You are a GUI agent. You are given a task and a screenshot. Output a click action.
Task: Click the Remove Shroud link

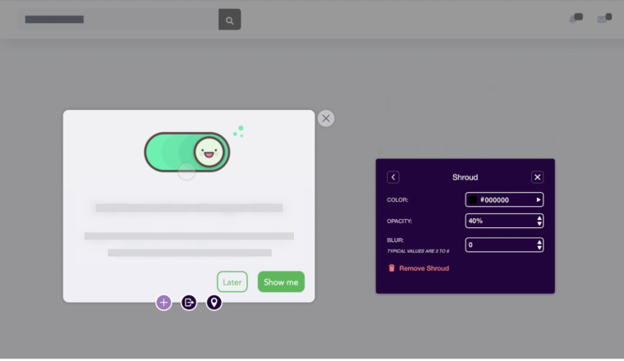tap(424, 268)
